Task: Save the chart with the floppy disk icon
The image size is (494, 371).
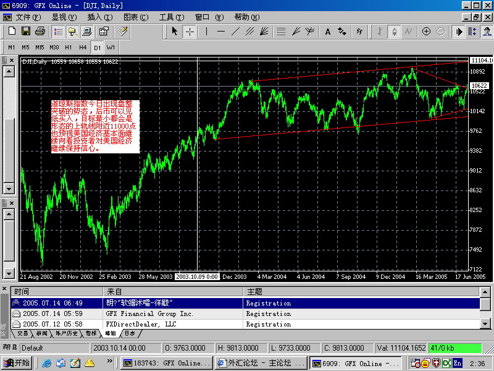Action: (x=26, y=32)
